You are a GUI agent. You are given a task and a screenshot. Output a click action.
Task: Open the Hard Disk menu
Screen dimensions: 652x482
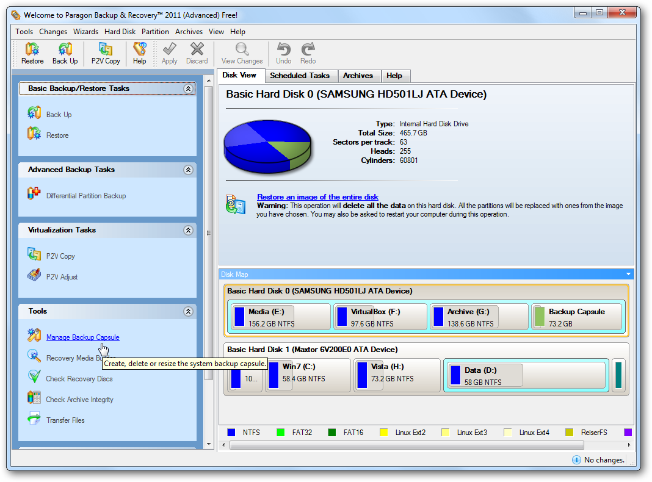point(120,32)
